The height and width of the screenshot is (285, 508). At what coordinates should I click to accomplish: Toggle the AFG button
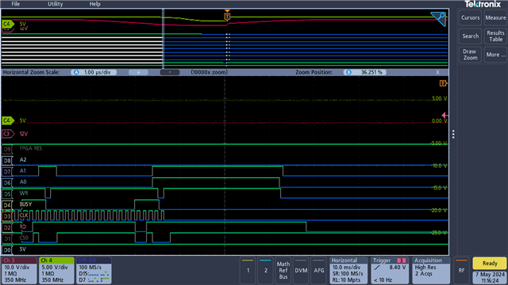319,271
